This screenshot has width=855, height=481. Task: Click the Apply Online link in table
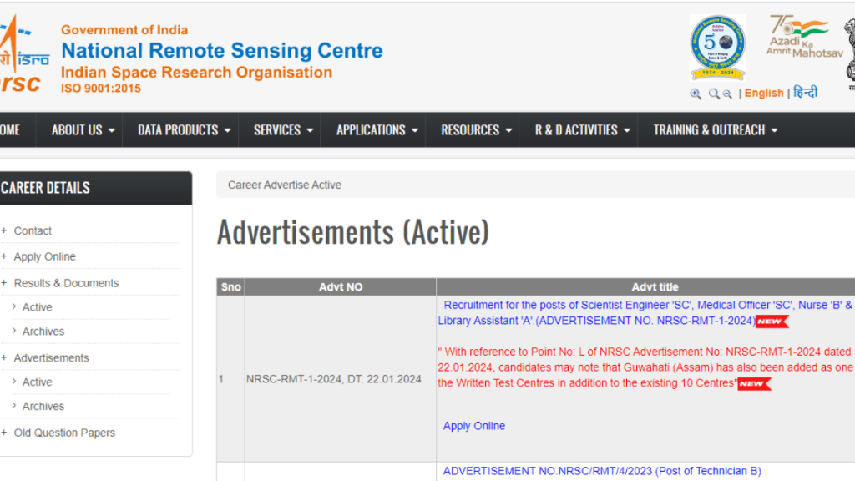(x=473, y=426)
